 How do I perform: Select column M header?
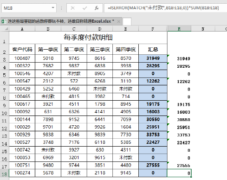pyautogui.click(x=179, y=29)
